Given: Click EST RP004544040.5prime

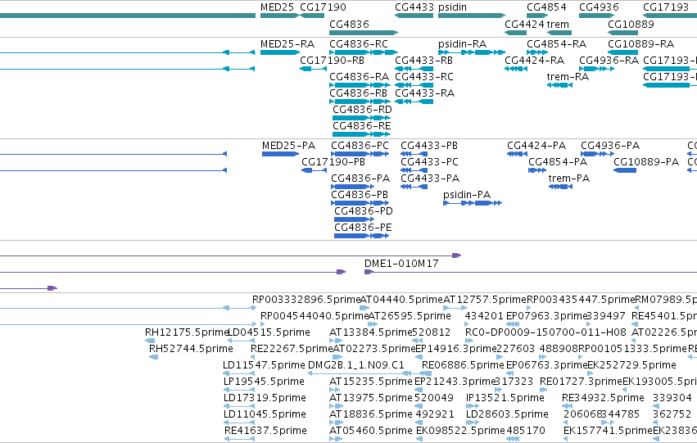Looking at the screenshot, I should pyautogui.click(x=315, y=316).
